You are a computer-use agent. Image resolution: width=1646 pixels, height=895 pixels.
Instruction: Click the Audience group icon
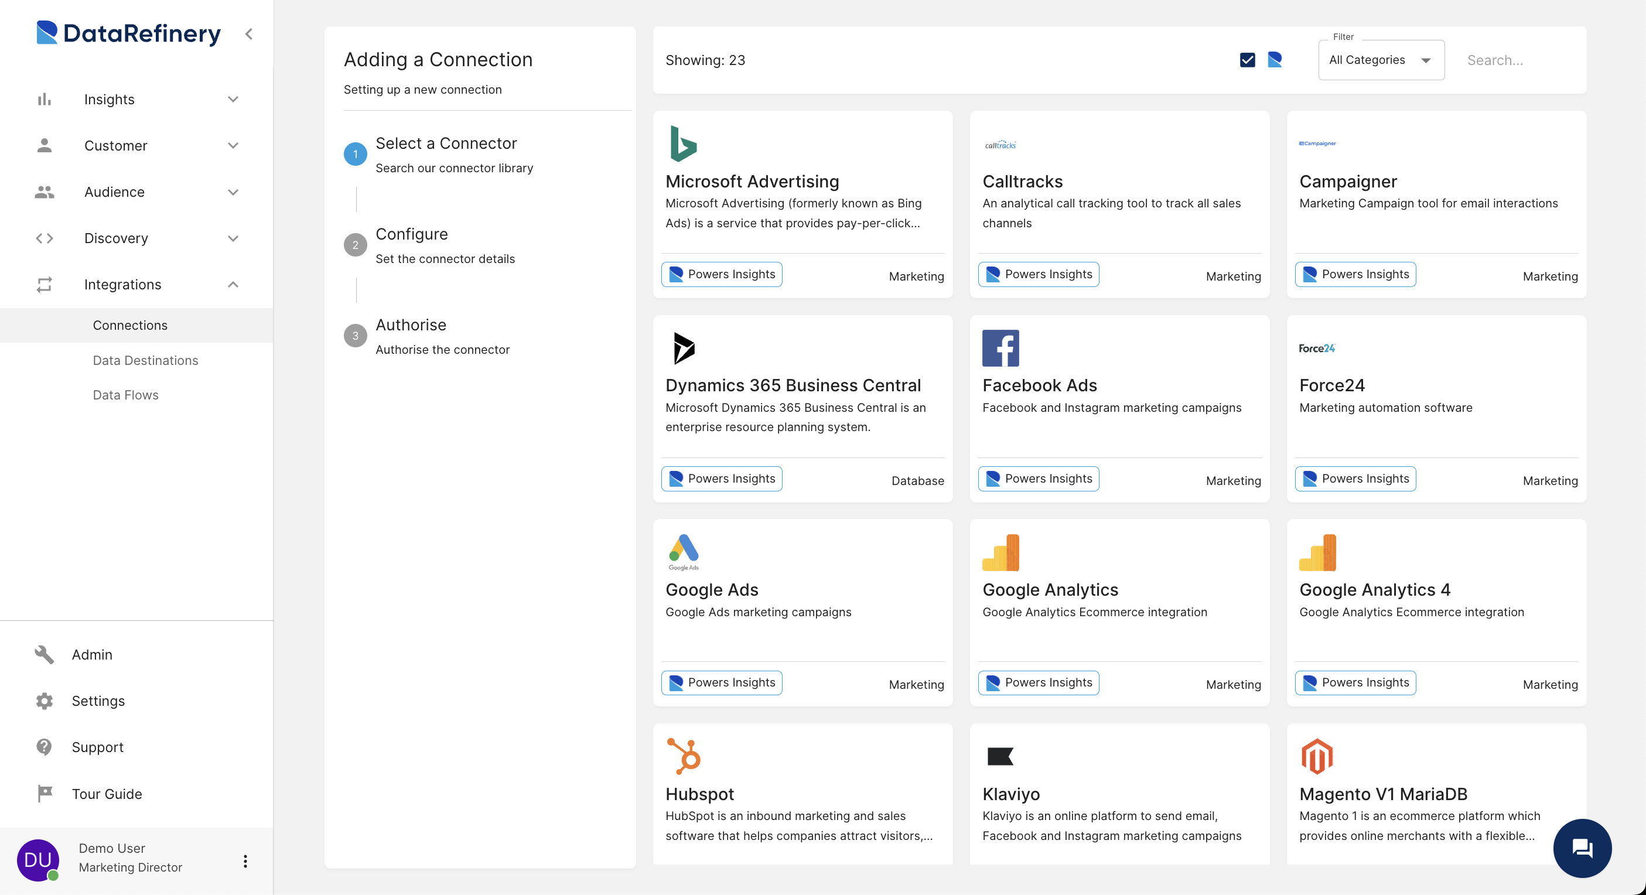(44, 192)
